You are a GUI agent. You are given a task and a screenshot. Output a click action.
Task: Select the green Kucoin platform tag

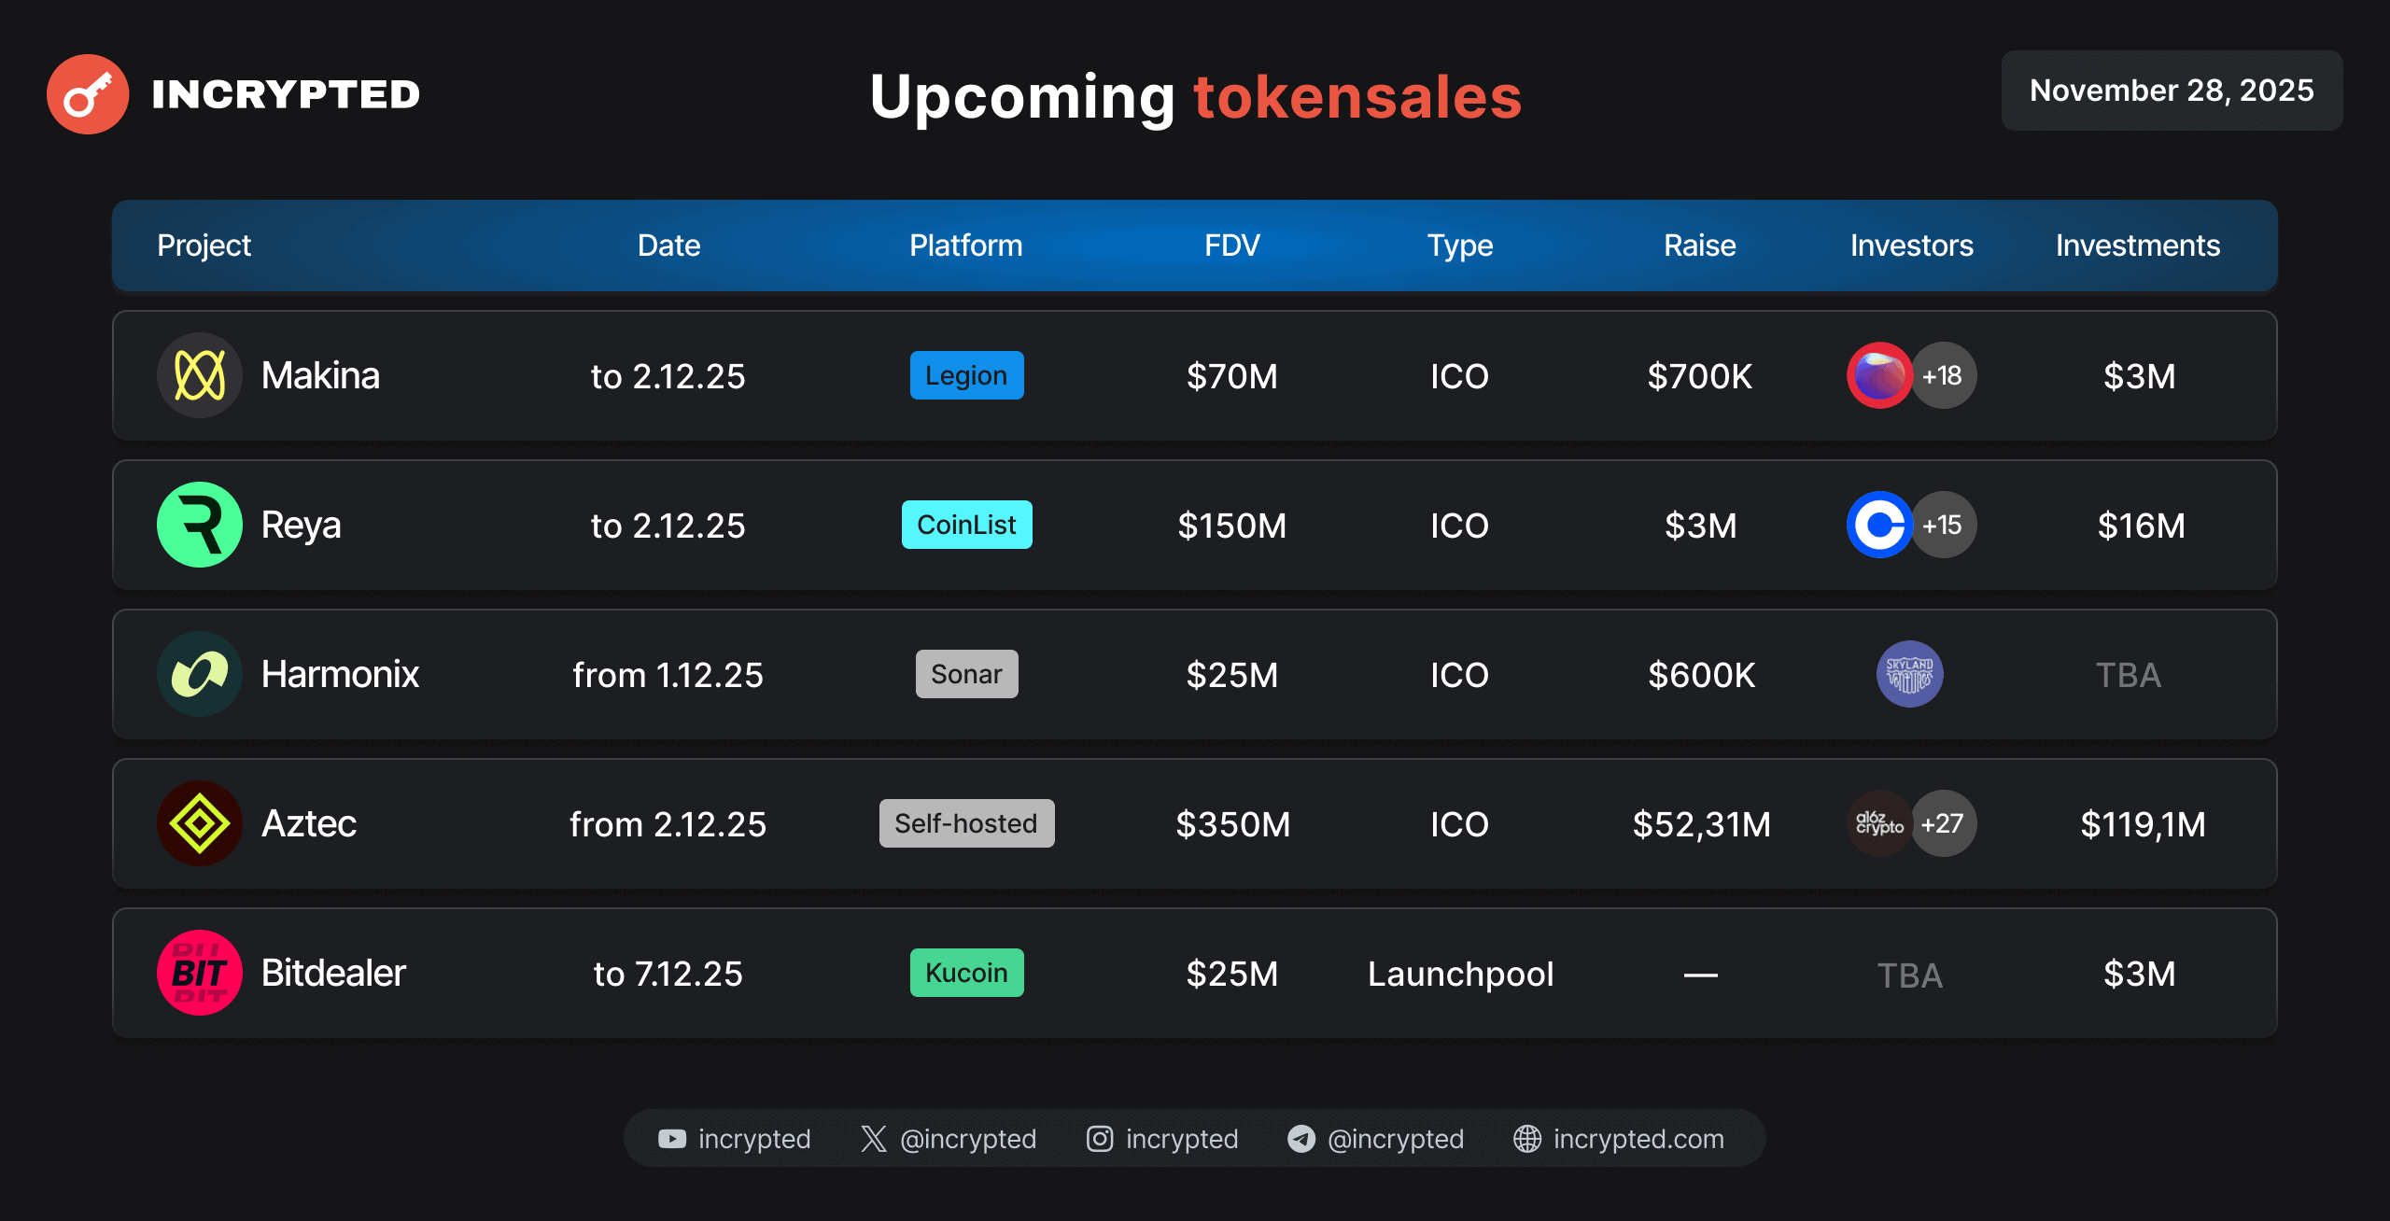(966, 973)
